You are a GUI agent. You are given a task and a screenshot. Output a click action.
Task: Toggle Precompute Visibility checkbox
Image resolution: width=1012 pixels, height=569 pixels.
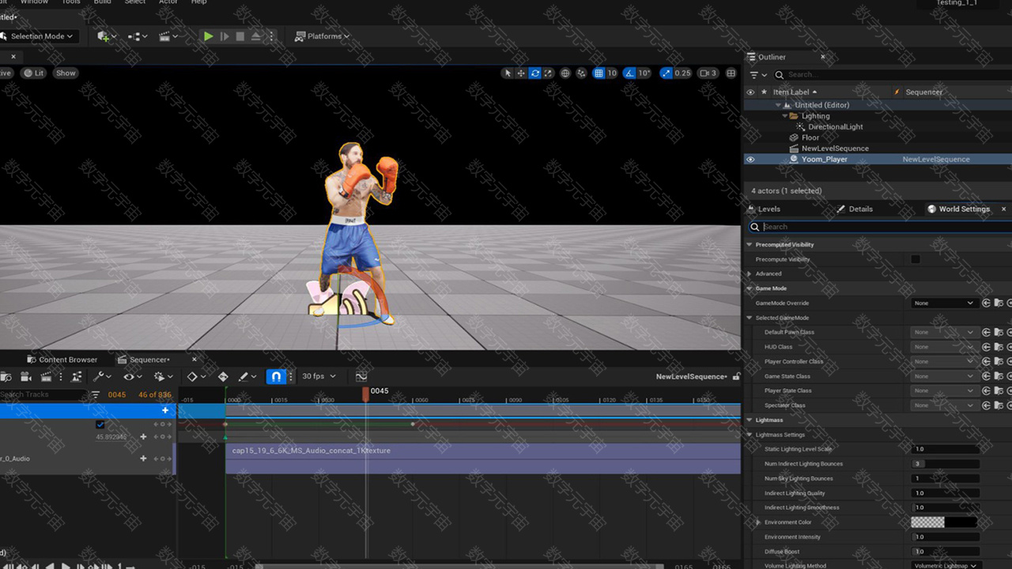pos(916,259)
